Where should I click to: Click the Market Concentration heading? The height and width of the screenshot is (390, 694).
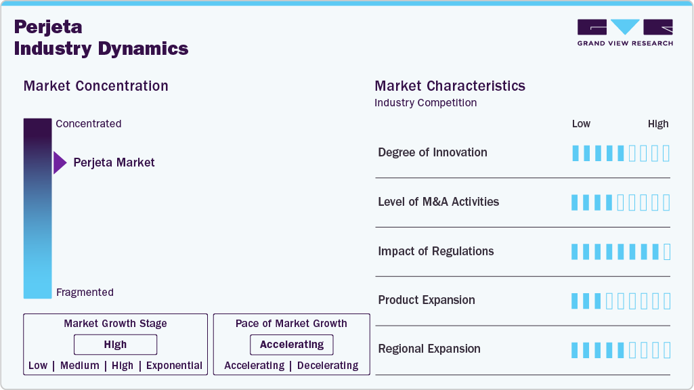click(95, 86)
